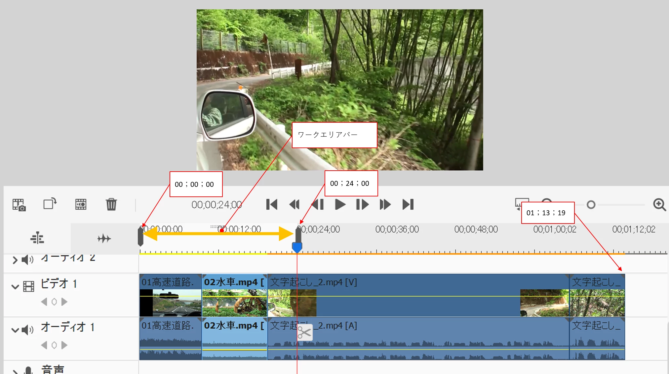Add keyframe on ビデオ 1 track
The width and height of the screenshot is (669, 374).
pos(54,302)
